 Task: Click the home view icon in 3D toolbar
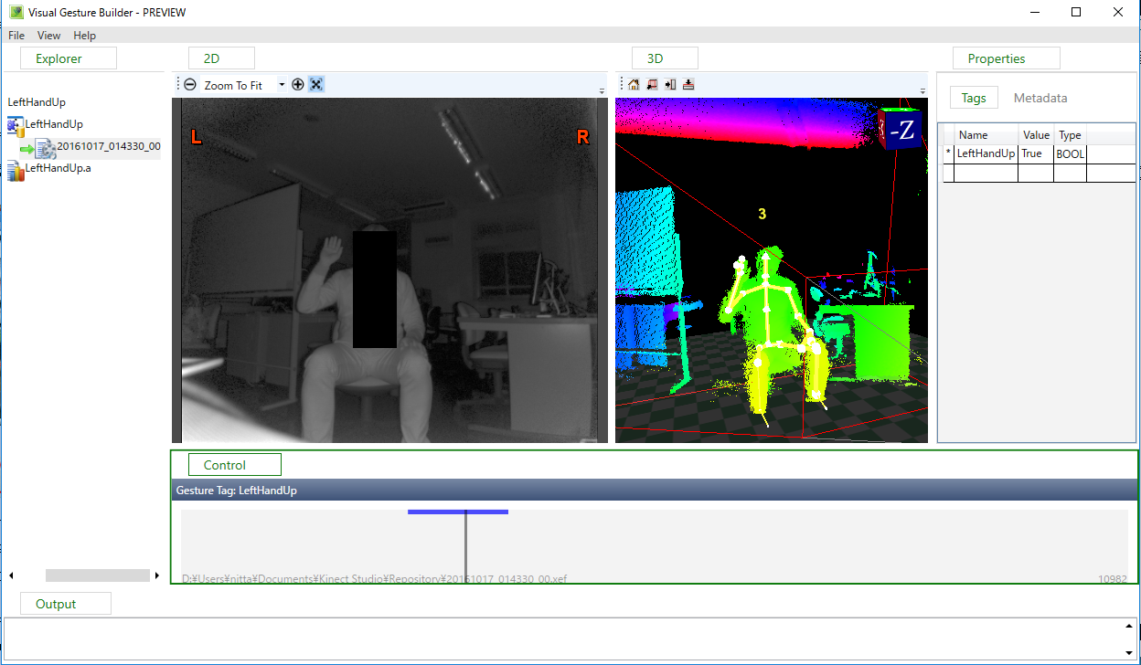634,85
